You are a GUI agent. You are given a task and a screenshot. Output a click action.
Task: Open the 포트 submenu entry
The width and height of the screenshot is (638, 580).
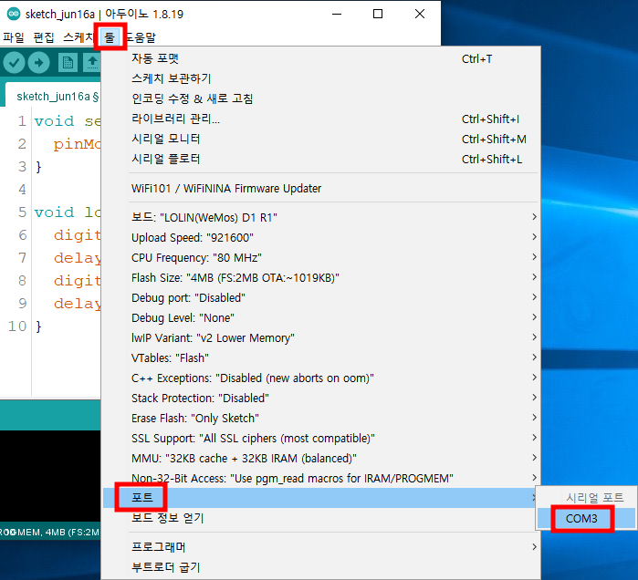320,498
